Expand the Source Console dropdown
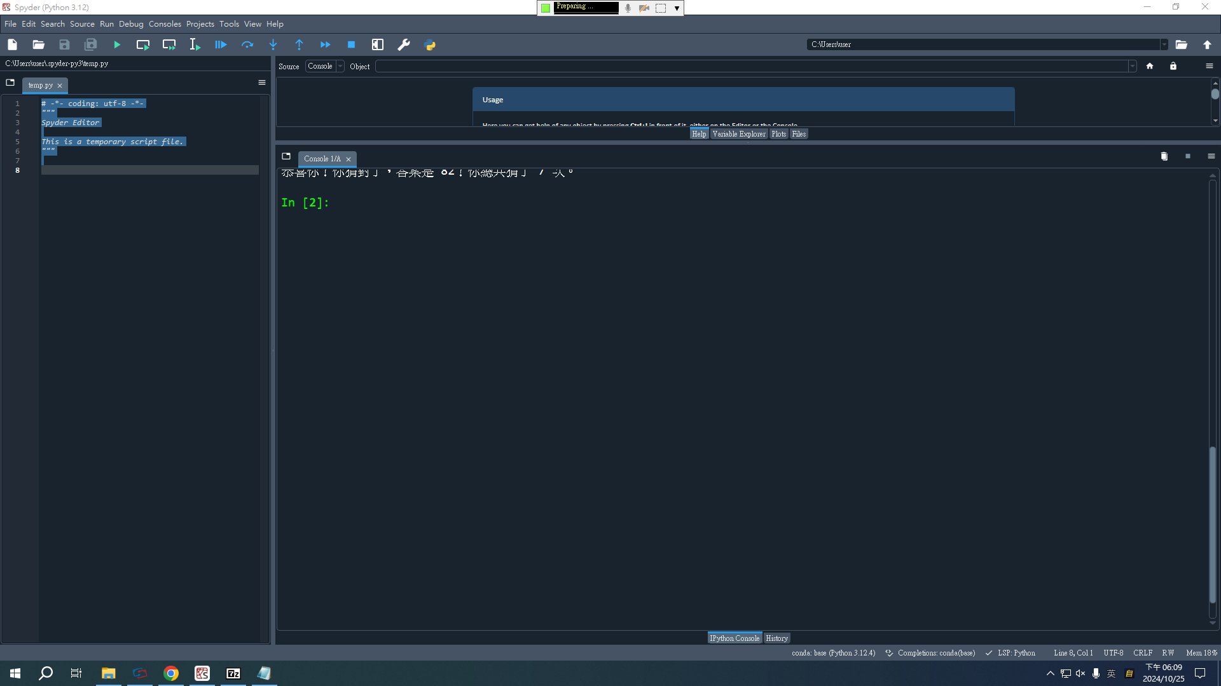This screenshot has height=686, width=1221. point(340,66)
